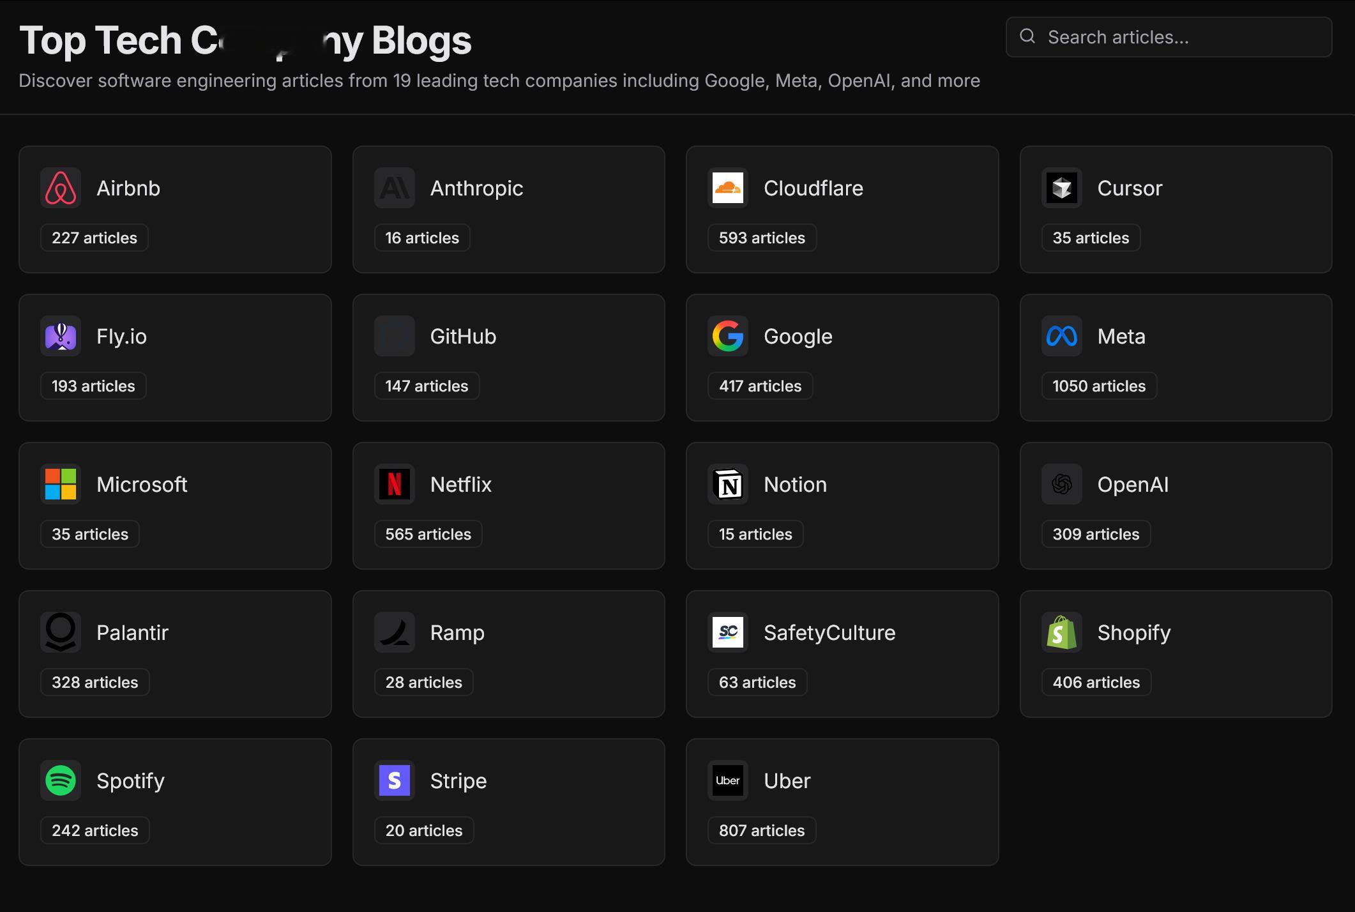Click the Cloudflare orange cloud logo

[728, 188]
